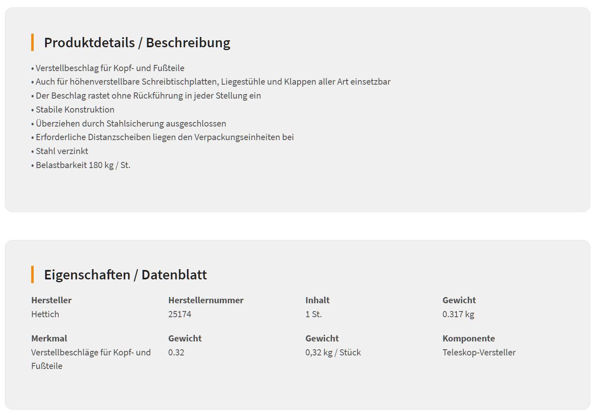The image size is (599, 415).
Task: Click the Hersteller label
Action: pos(51,300)
